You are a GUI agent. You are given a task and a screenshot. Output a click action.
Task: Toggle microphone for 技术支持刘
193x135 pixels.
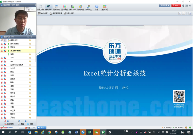[1, 44]
